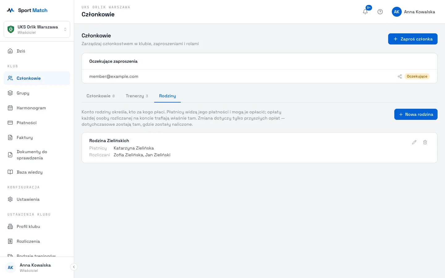The image size is (445, 278).
Task: Go to Dziś in the sidebar
Action: point(37,51)
